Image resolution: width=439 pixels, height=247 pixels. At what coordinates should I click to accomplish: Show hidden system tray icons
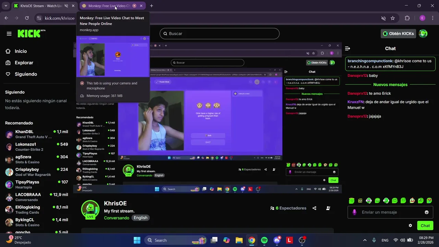pyautogui.click(x=365, y=240)
